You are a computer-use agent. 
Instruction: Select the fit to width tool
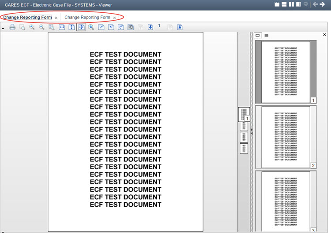tap(62, 27)
